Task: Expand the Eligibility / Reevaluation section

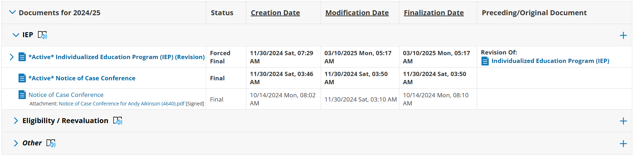Action: tap(16, 121)
